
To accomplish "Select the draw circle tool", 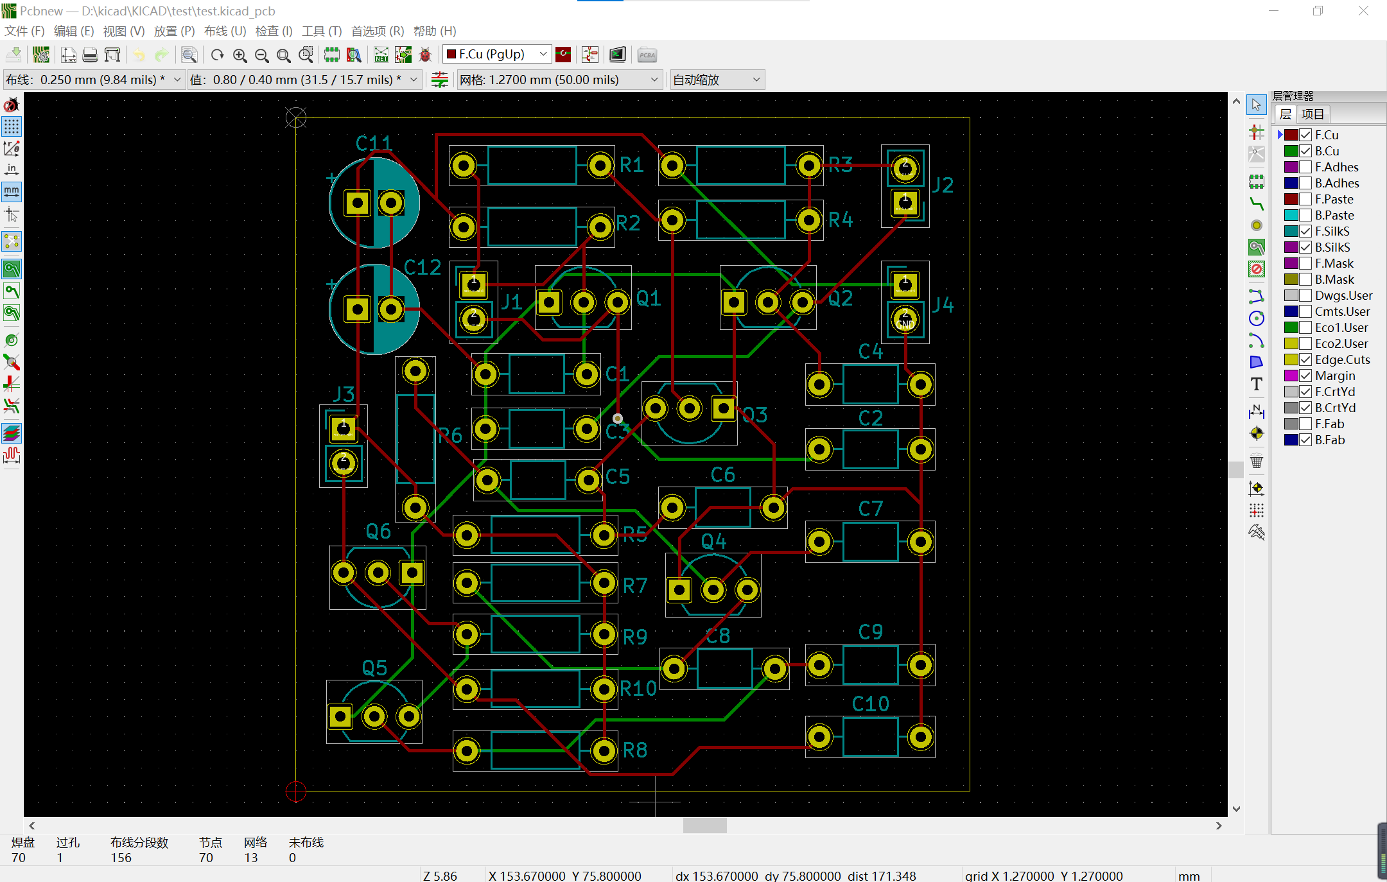I will click(x=1257, y=318).
